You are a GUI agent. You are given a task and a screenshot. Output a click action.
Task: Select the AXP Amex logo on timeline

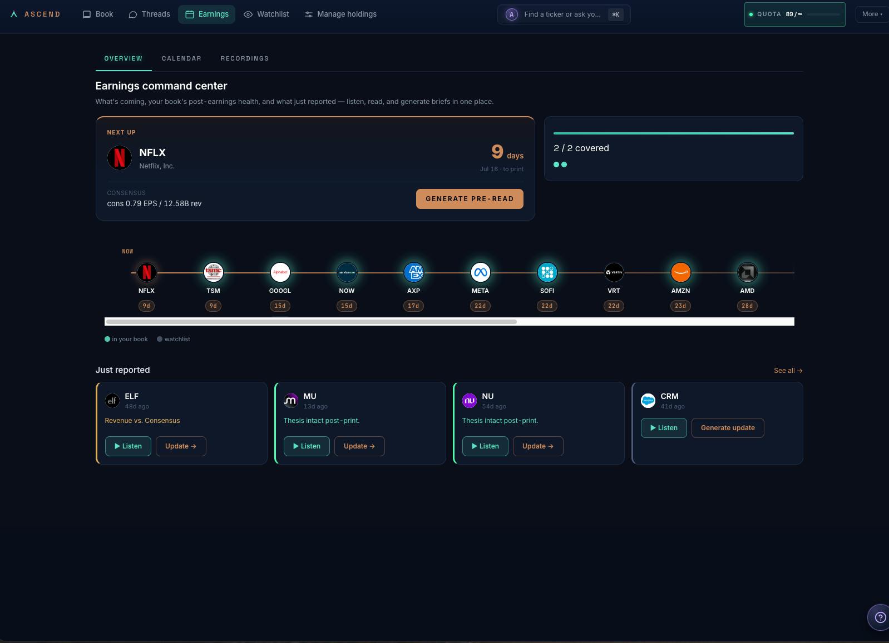[x=414, y=272]
